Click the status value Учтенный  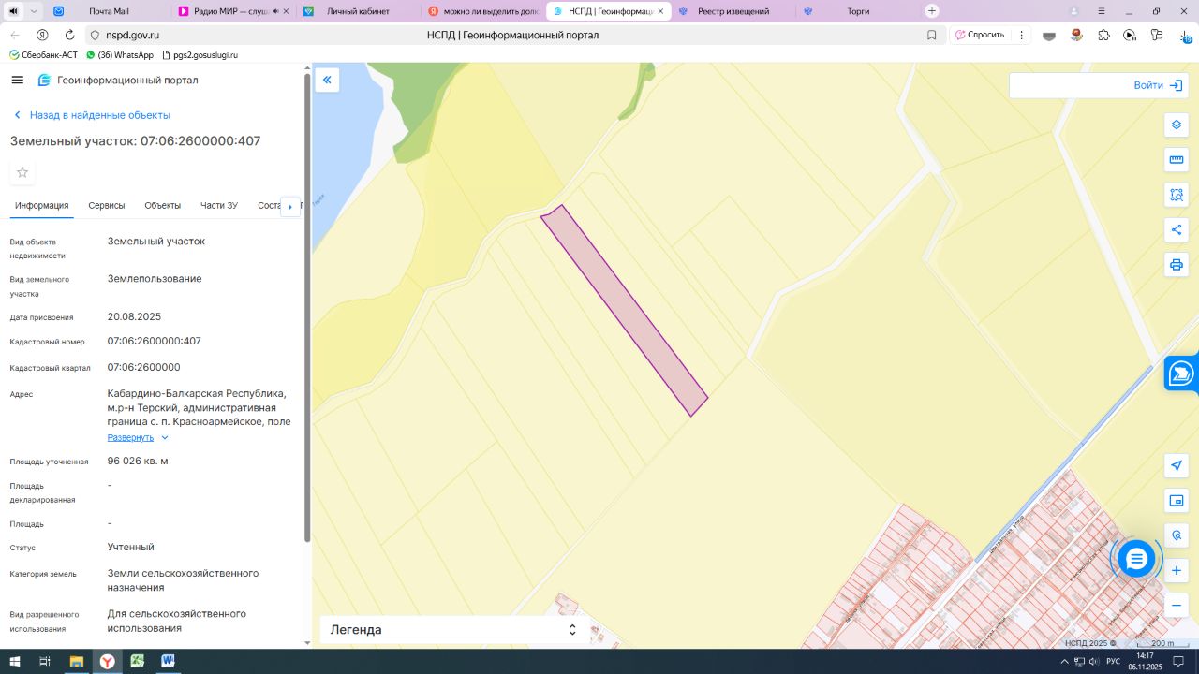pos(131,547)
